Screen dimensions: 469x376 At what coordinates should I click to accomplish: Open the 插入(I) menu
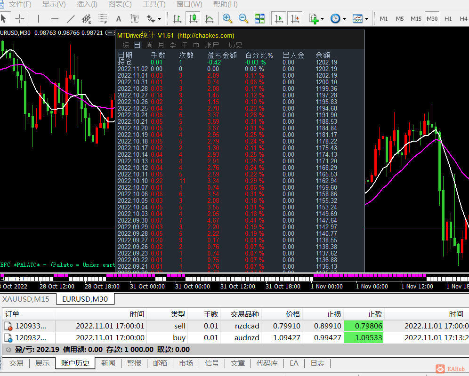pyautogui.click(x=87, y=4)
